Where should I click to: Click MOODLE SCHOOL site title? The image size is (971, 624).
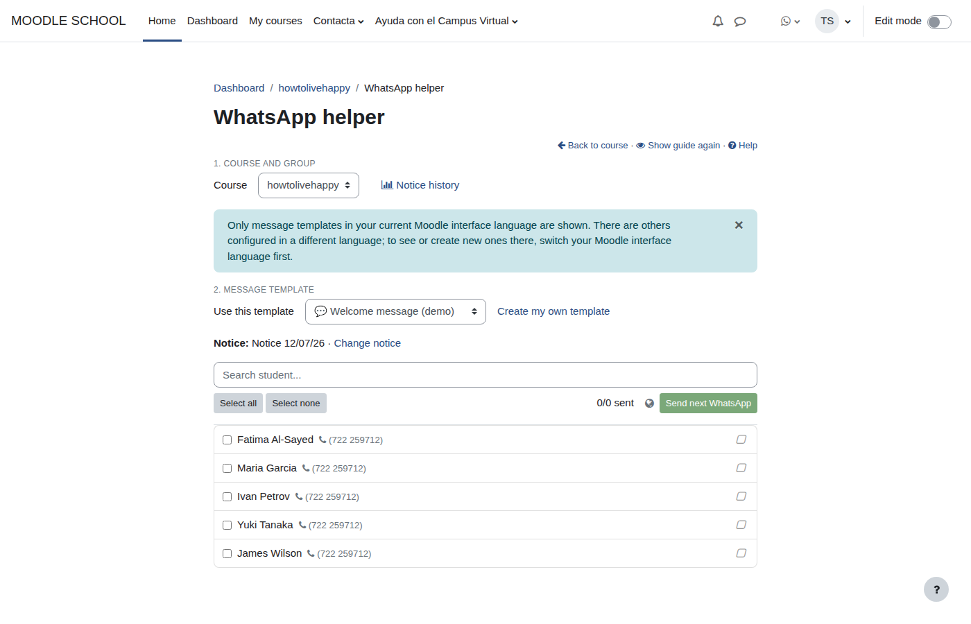[x=69, y=21]
